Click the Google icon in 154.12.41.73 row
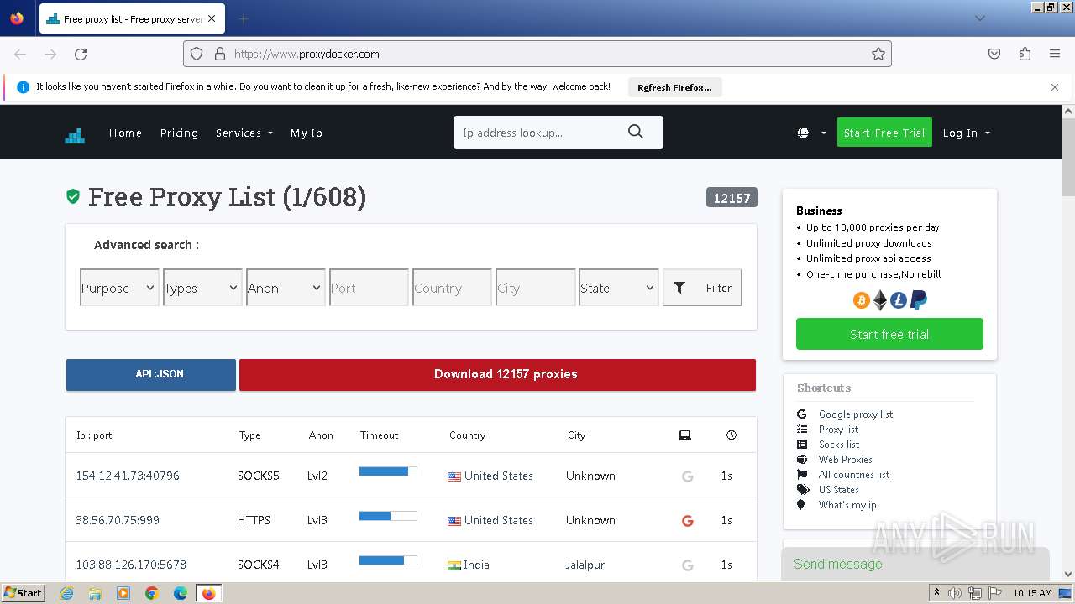 pyautogui.click(x=687, y=476)
